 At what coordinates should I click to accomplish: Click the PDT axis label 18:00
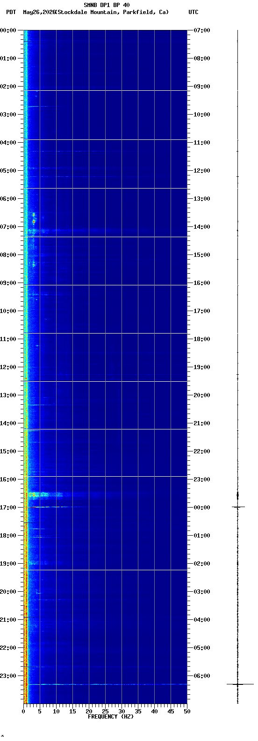tap(8, 536)
